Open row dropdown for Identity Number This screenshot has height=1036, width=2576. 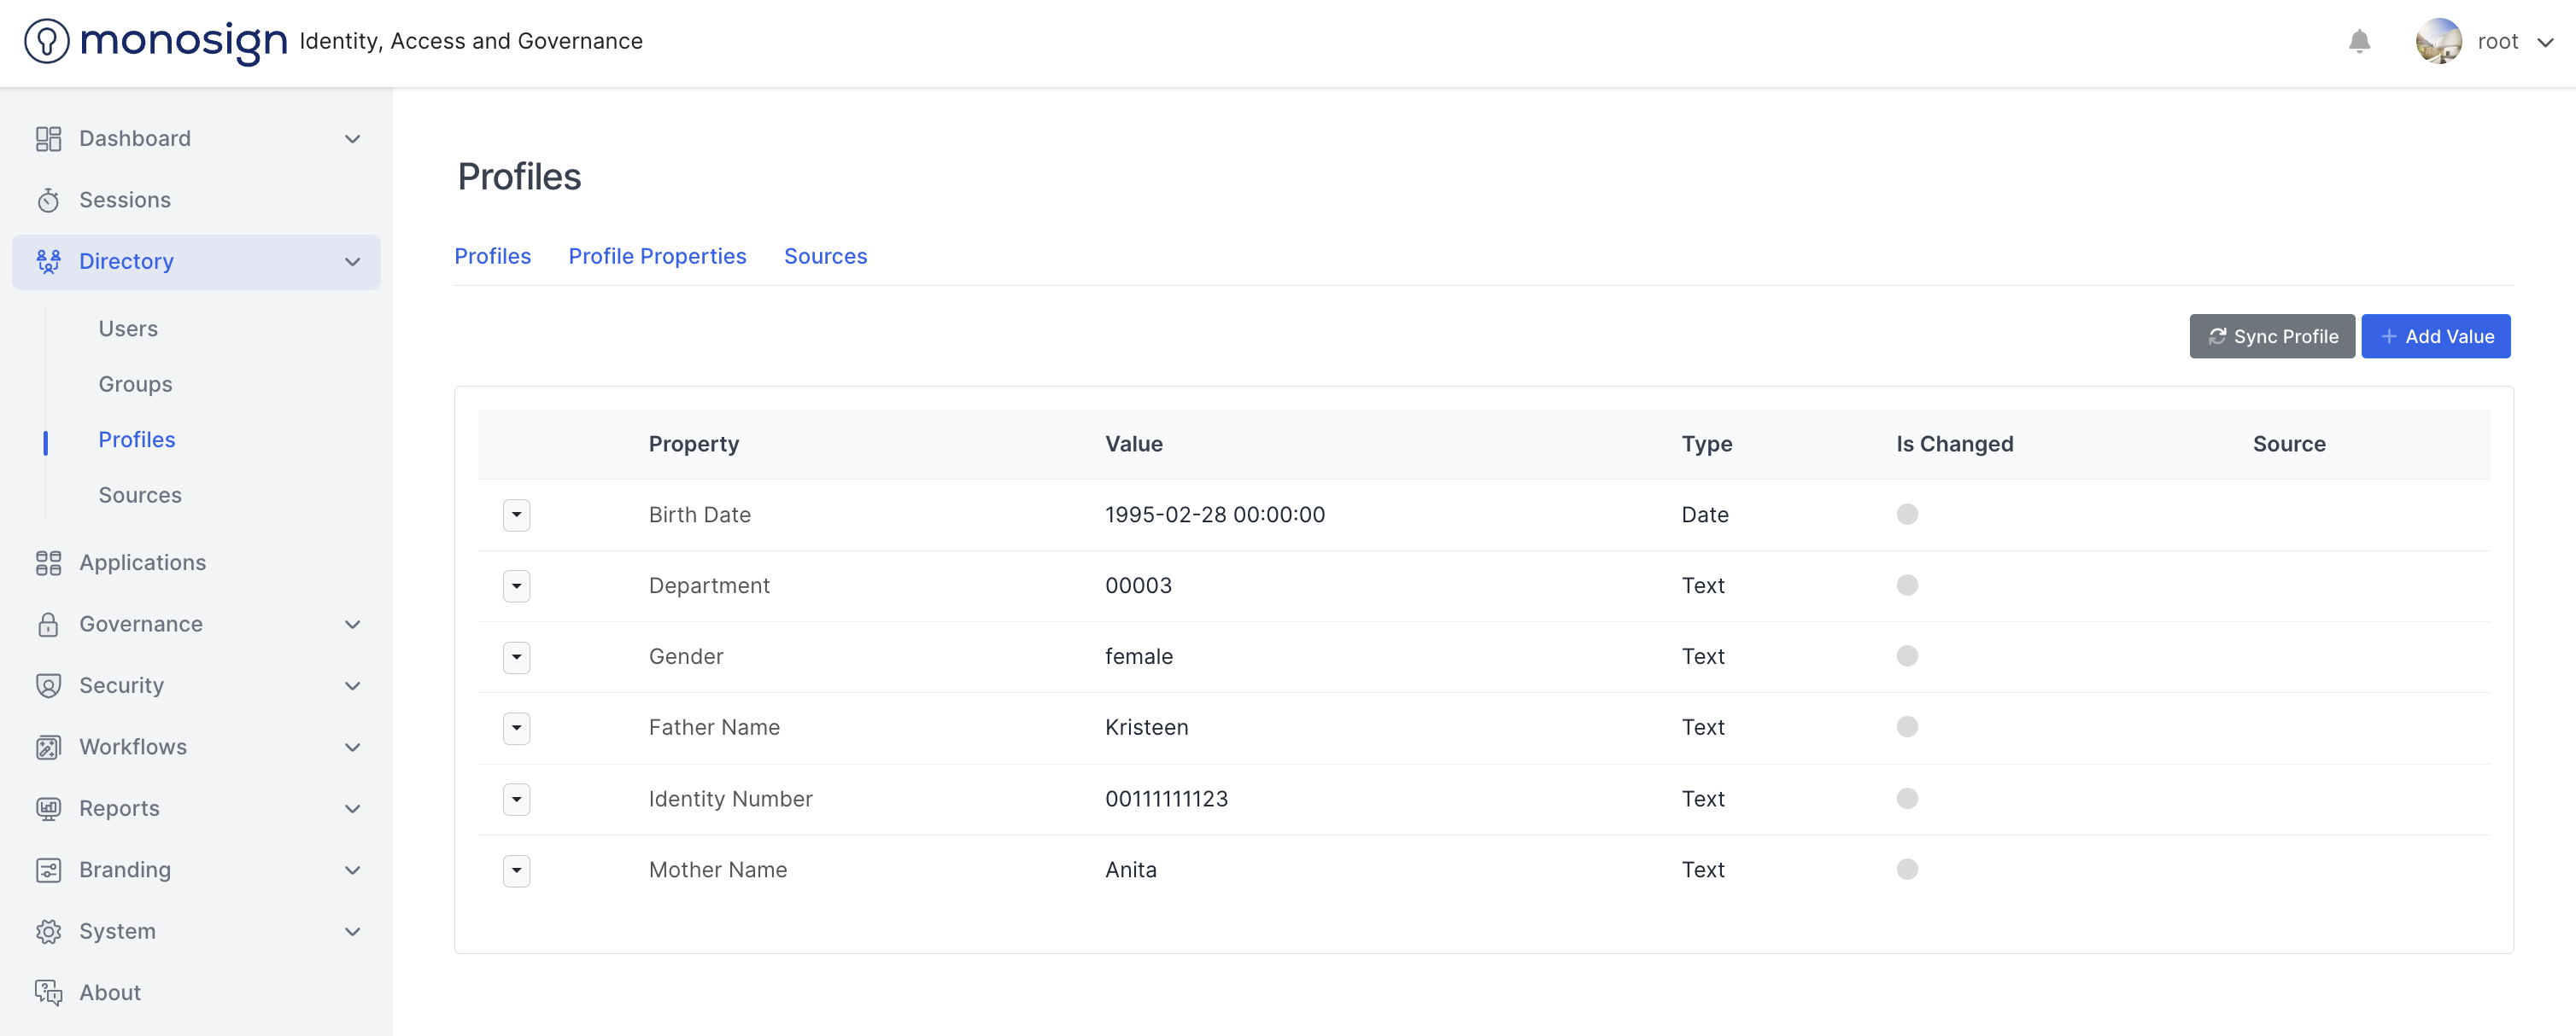pos(516,800)
